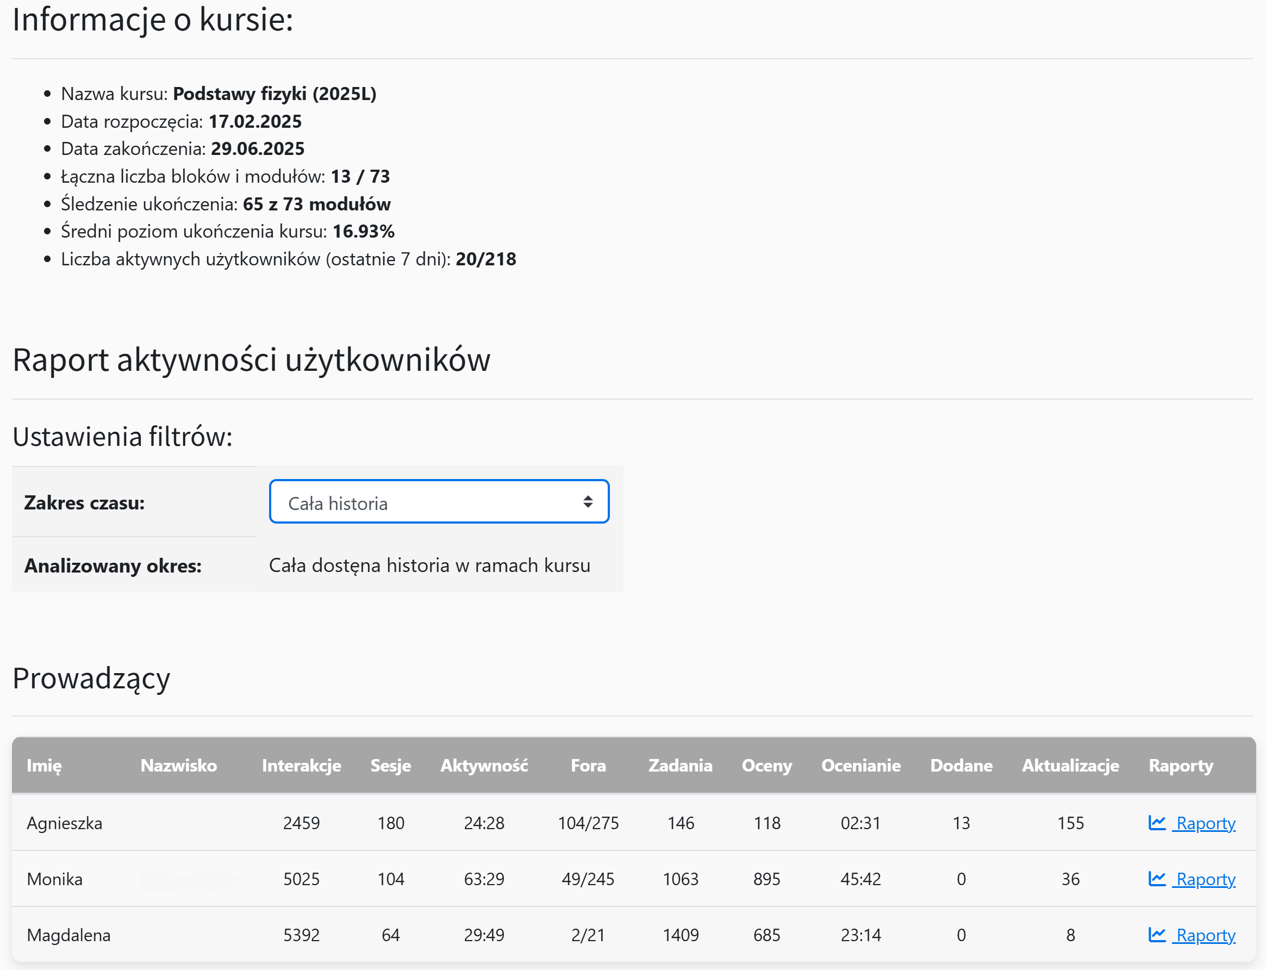Screen dimensions: 1266x970
Task: Click tasks value 1063
Action: tap(681, 879)
